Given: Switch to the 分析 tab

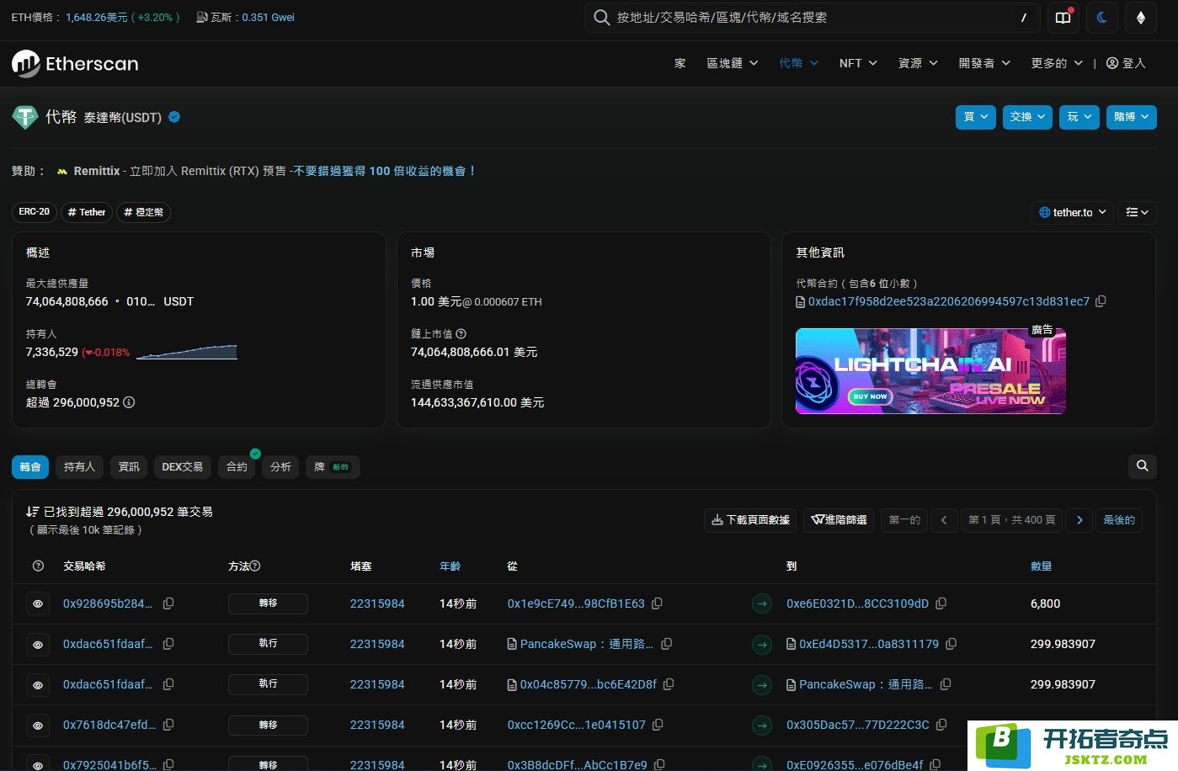Looking at the screenshot, I should pyautogui.click(x=280, y=466).
